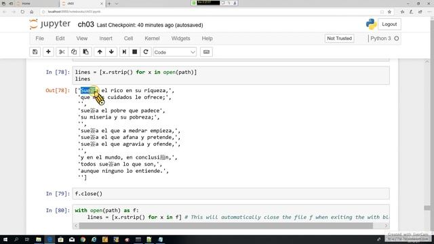The width and height of the screenshot is (434, 244).
Task: Open the View menu
Action: [82, 39]
